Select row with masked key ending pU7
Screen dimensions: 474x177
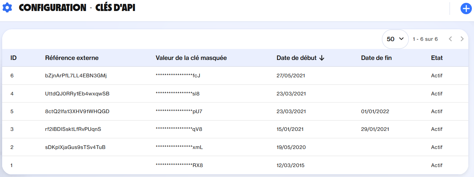179,111
